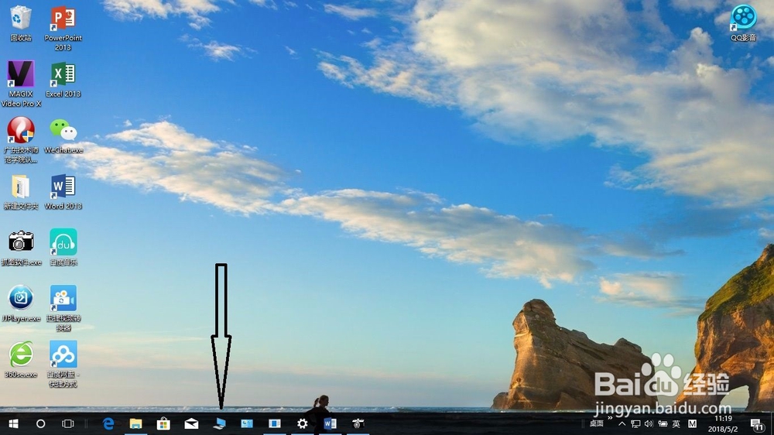
Task: Open the 新建文件夹 folder on the desktop
Action: 21,192
